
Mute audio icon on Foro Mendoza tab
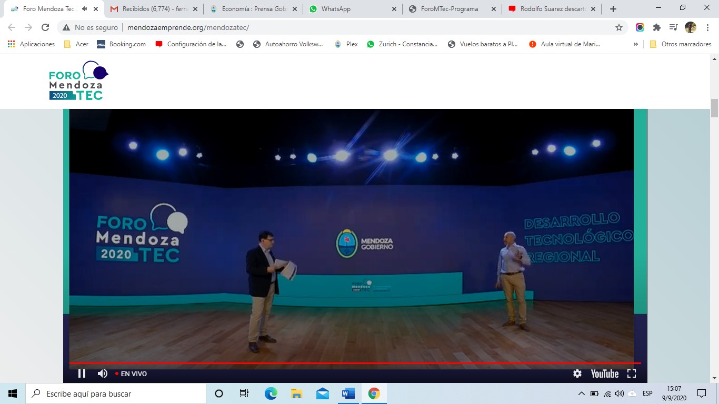[84, 9]
